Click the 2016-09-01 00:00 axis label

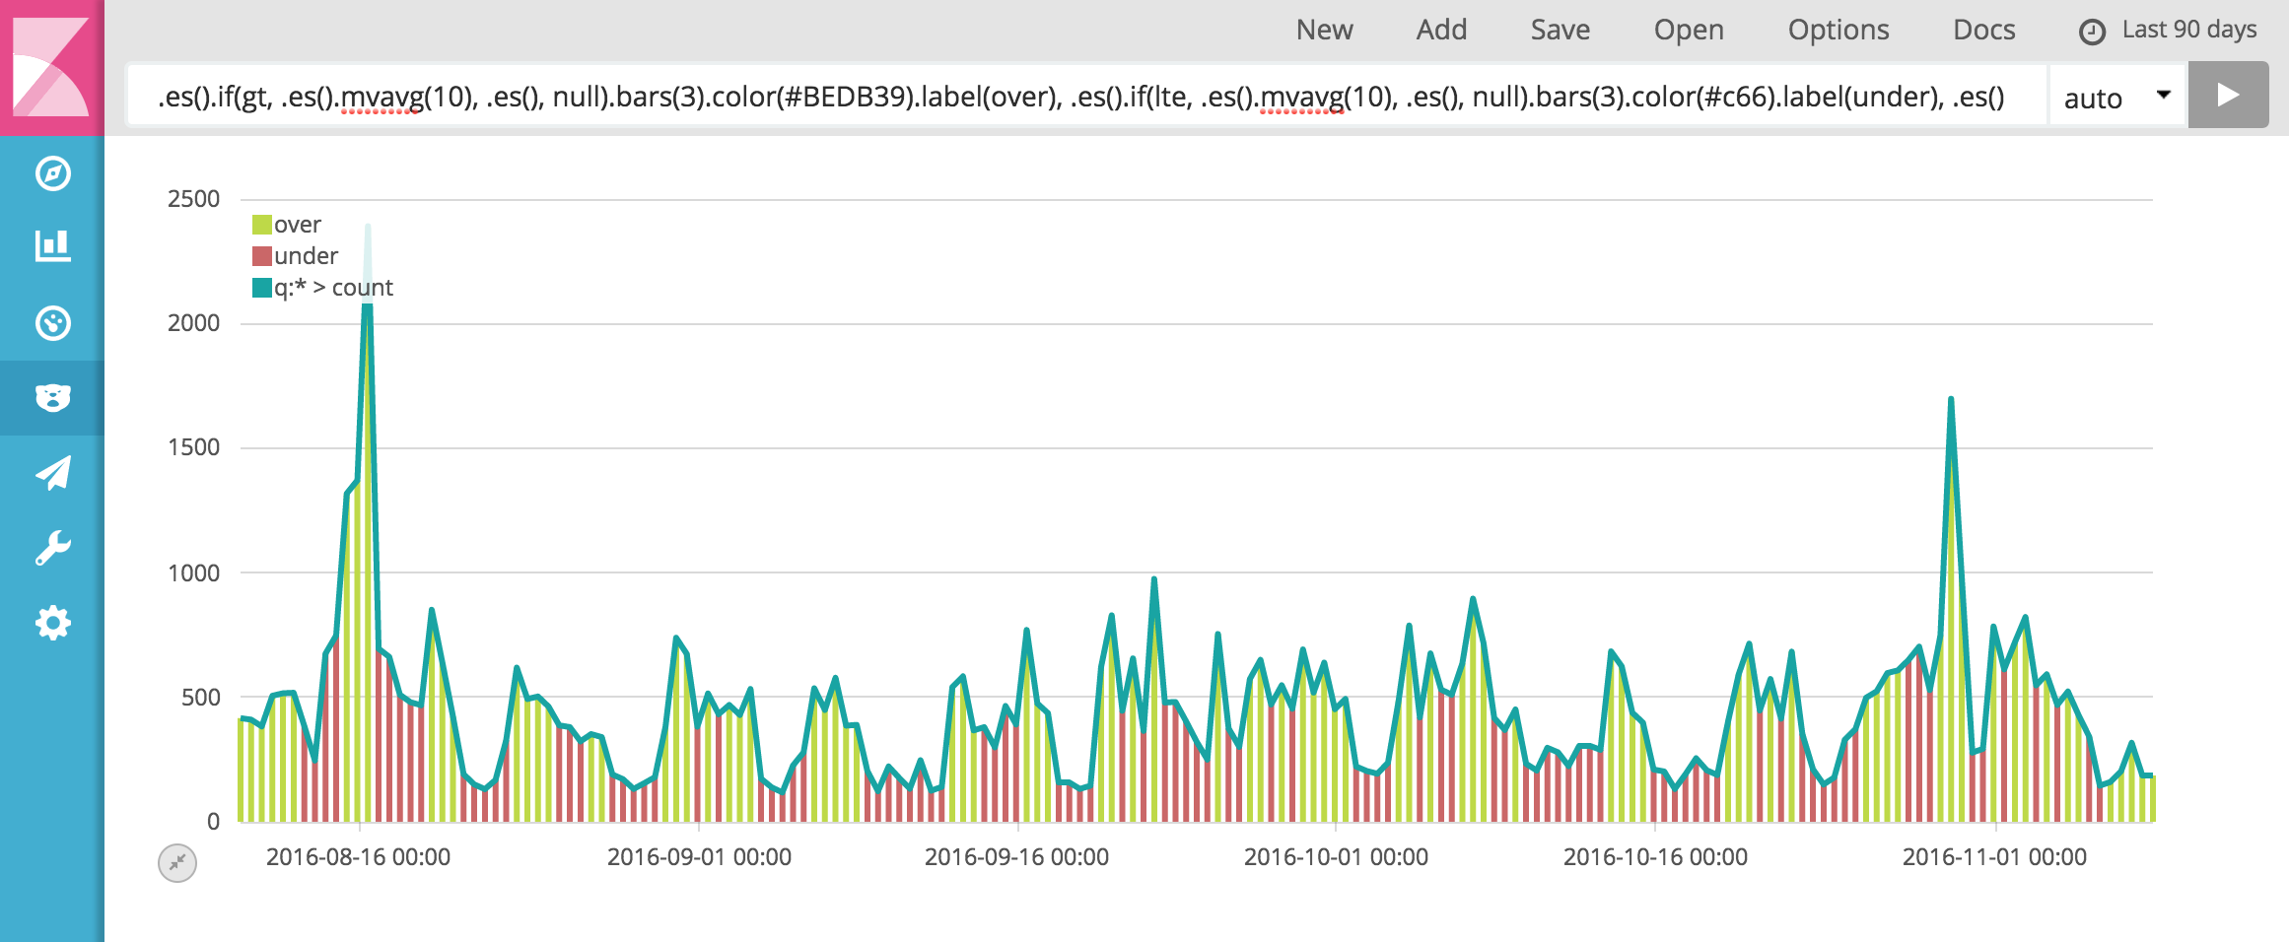699,856
